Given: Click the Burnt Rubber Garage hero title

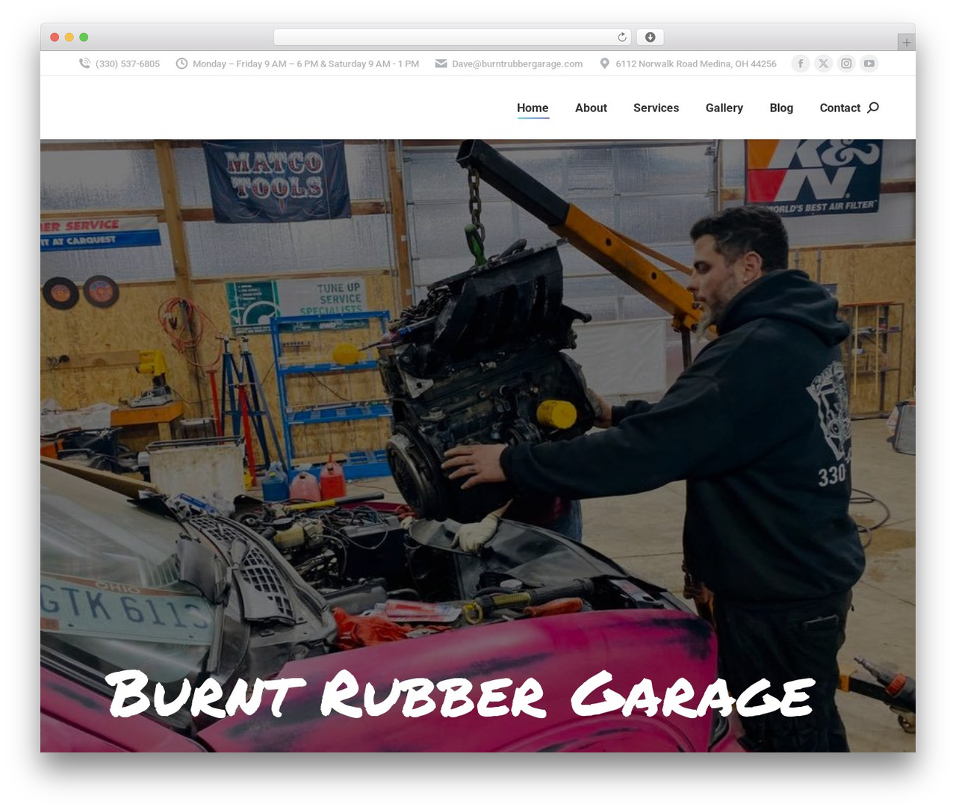Looking at the screenshot, I should 460,693.
